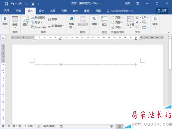172x129 pixels.
Task: Click the first line indent marker on ruler
Action: click(x=34, y=36)
